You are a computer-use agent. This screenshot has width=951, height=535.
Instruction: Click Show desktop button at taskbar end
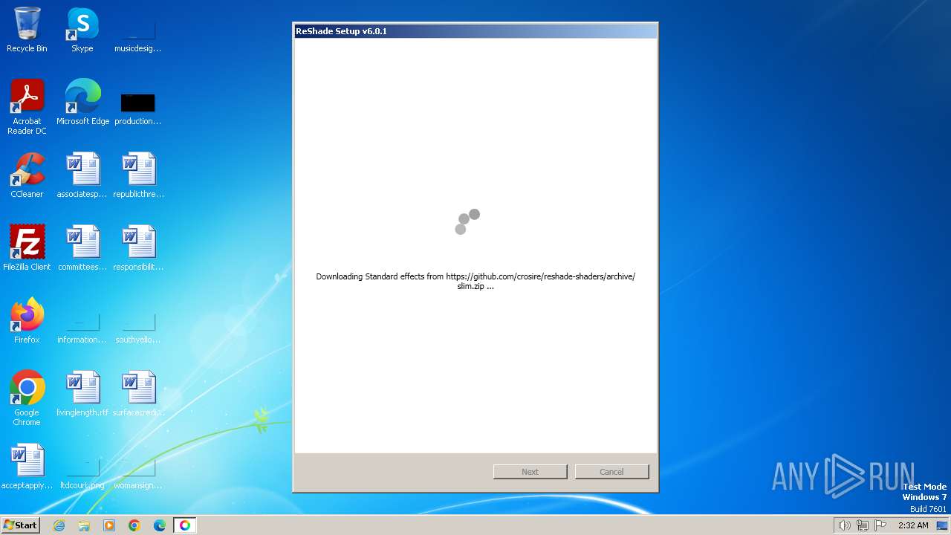pyautogui.click(x=942, y=525)
